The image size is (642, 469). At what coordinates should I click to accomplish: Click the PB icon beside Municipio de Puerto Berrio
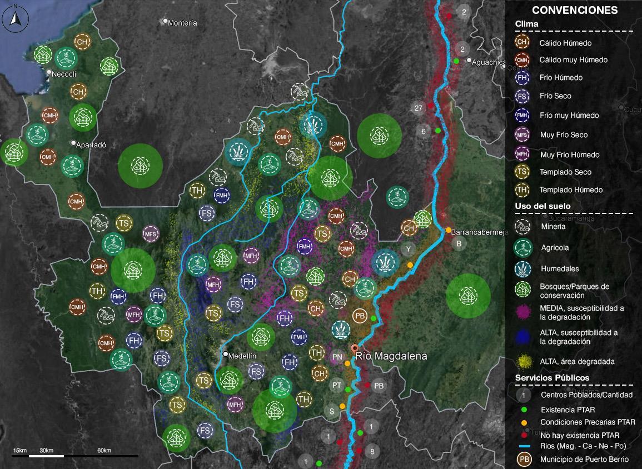[524, 459]
